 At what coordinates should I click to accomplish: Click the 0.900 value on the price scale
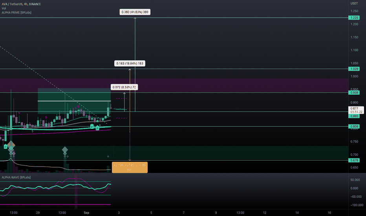click(x=354, y=102)
